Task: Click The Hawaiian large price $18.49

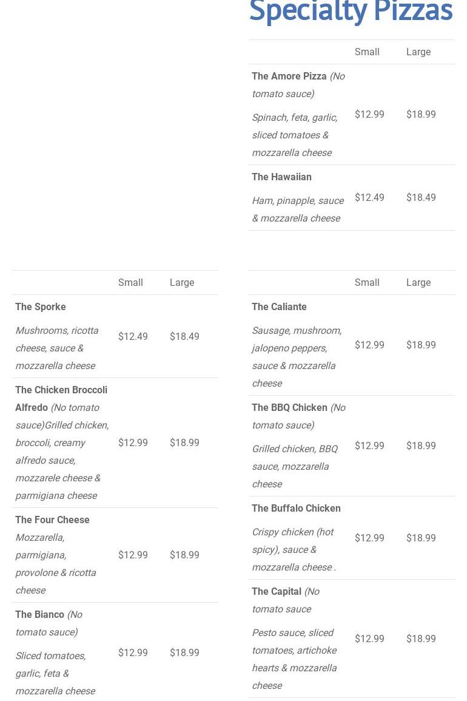Action: (421, 198)
